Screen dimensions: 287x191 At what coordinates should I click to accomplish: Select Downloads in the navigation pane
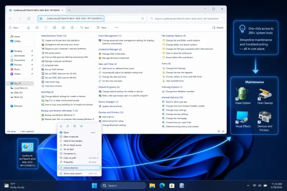(x=19, y=56)
